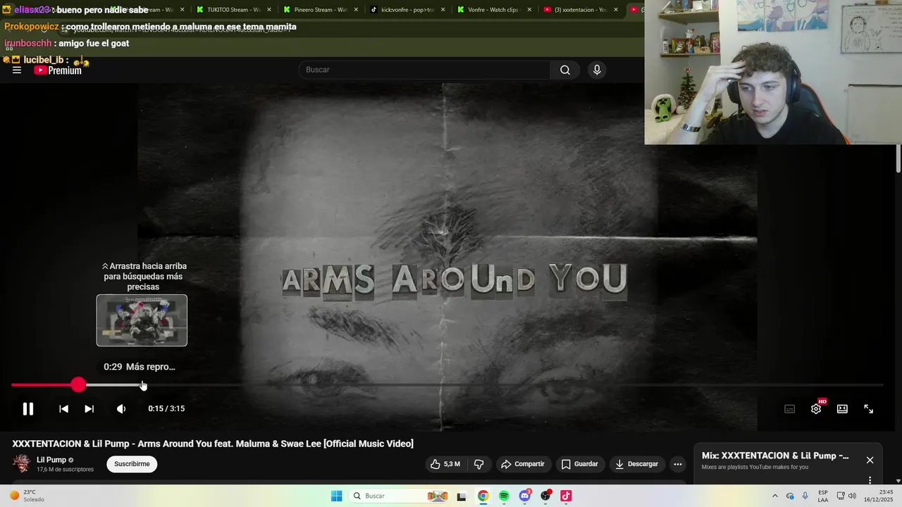Click the taskbar Buscar search box
The height and width of the screenshot is (507, 902).
(400, 496)
